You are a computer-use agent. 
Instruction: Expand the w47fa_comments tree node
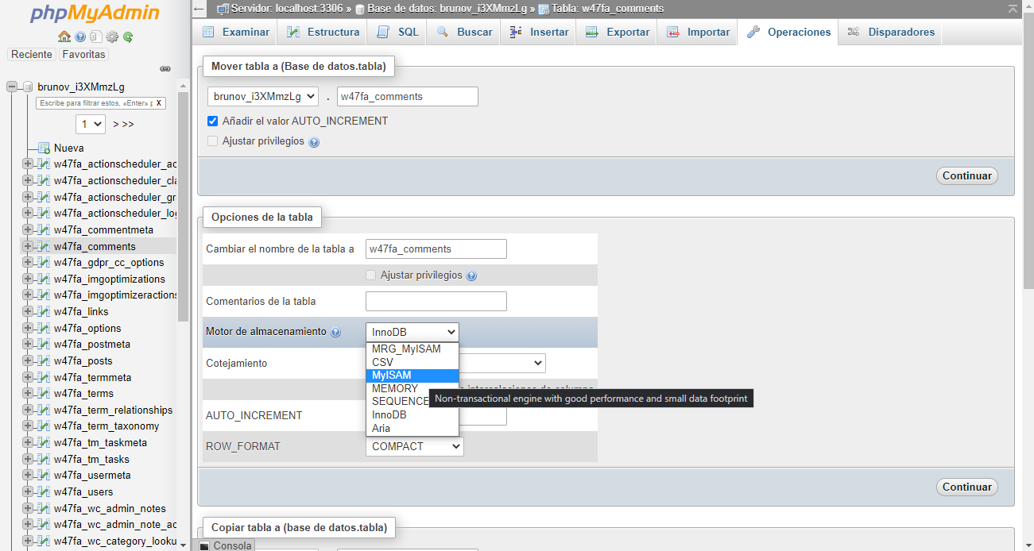point(28,246)
